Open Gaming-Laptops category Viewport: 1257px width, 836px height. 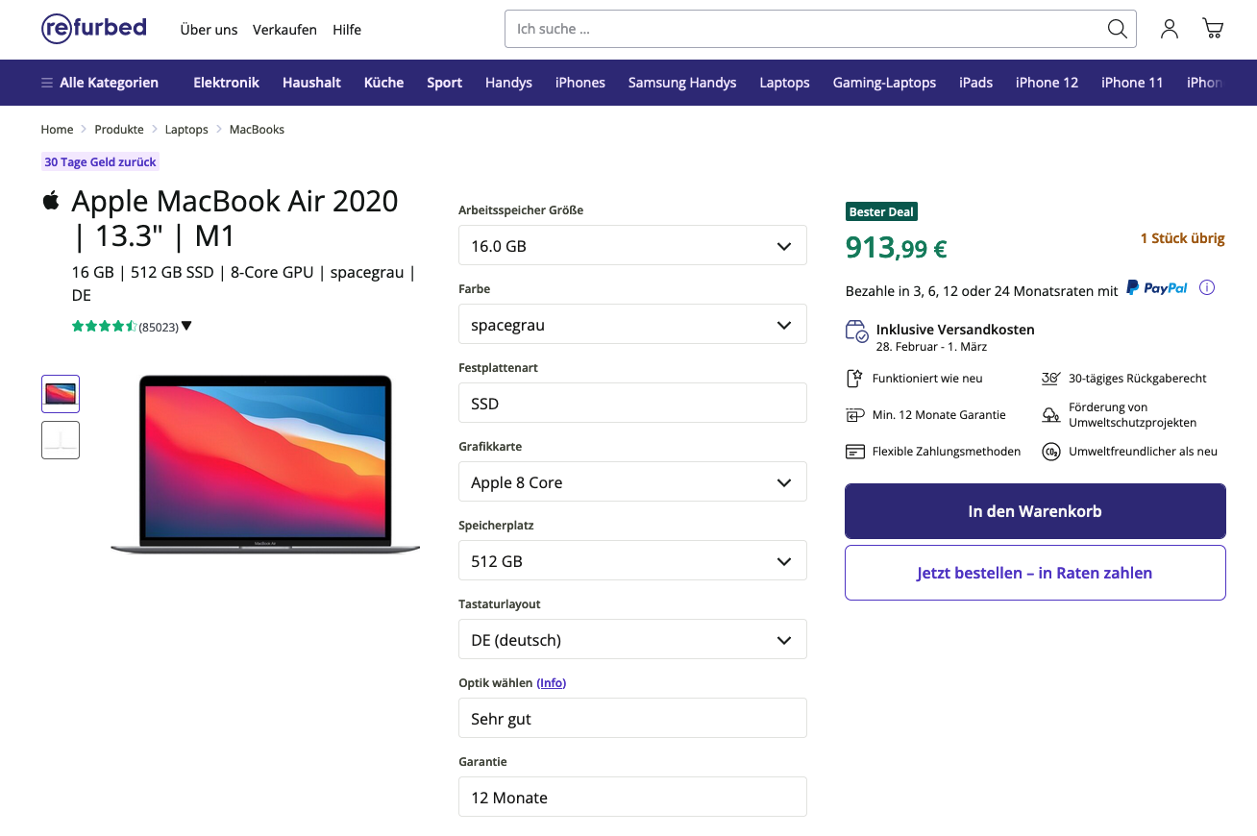point(884,83)
